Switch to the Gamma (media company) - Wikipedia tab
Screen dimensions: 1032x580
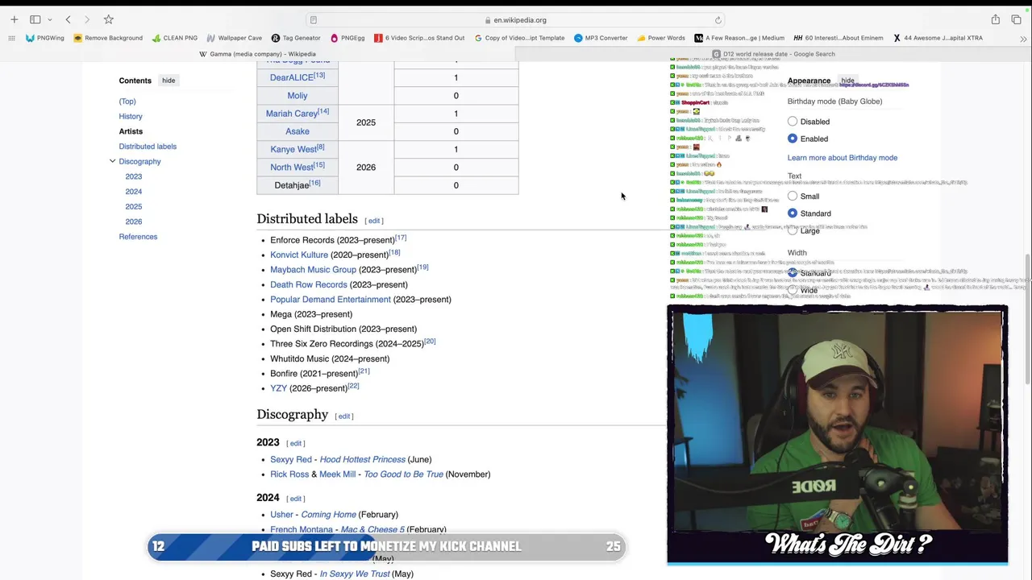(x=257, y=54)
